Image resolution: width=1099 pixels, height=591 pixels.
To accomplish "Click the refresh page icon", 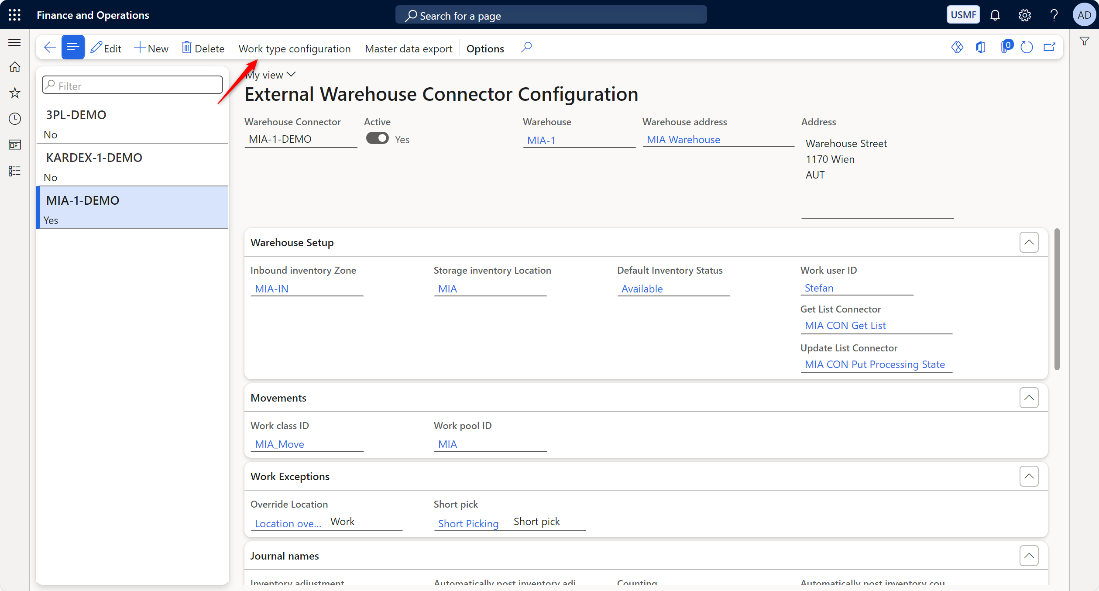I will [1027, 47].
